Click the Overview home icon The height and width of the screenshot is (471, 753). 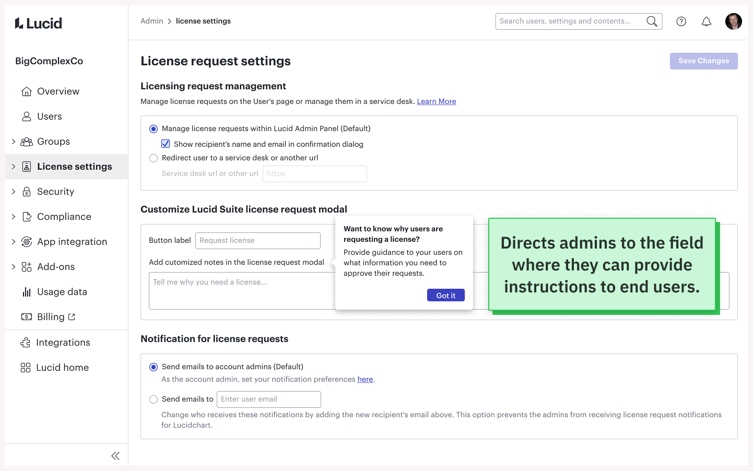point(27,91)
